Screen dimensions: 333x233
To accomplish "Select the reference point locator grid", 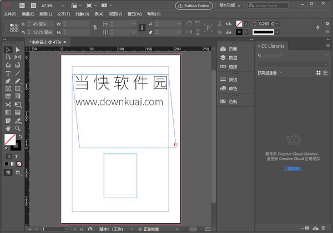I will point(14,28).
